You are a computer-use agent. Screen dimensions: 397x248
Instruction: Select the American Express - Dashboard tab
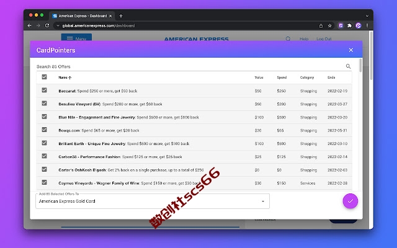(x=82, y=16)
